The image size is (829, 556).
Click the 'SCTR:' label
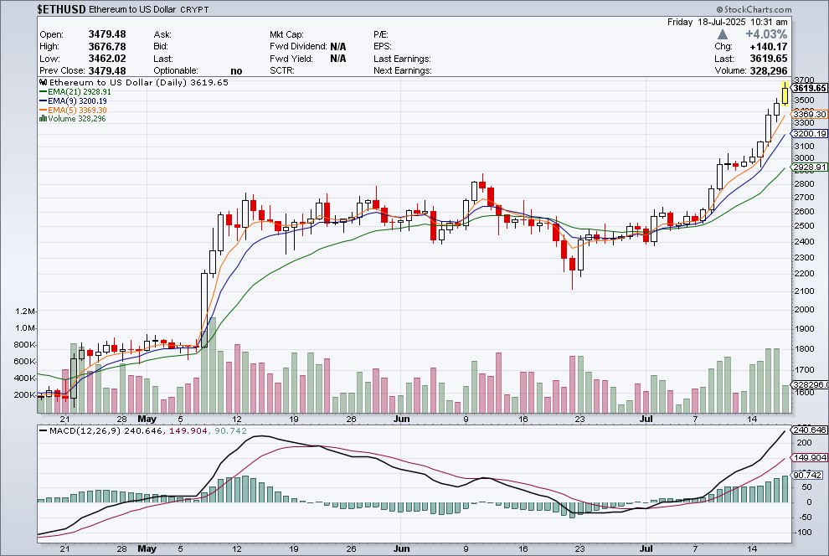(282, 71)
